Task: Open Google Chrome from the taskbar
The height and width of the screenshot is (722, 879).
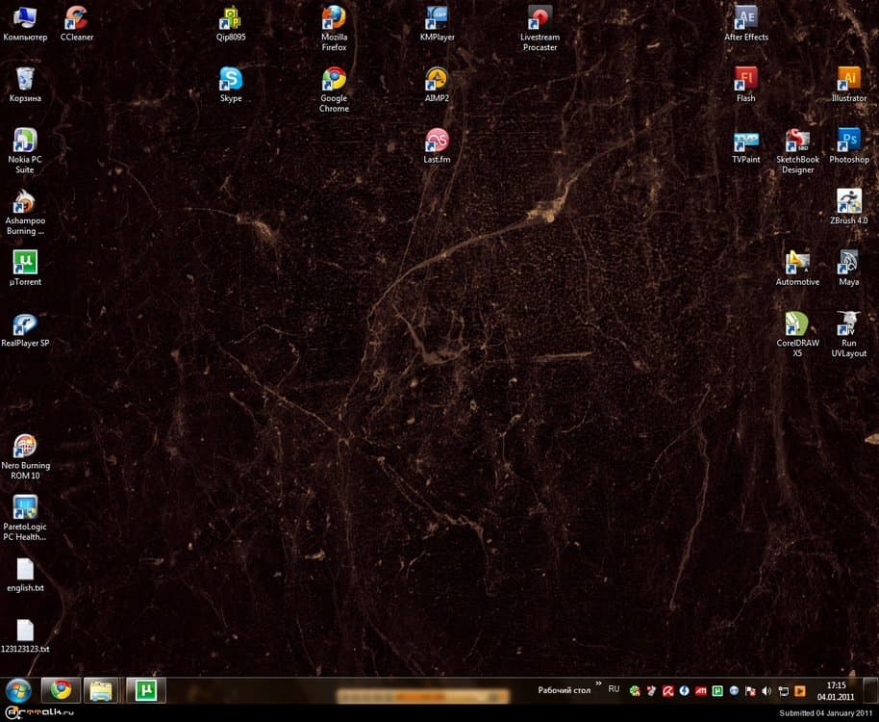Action: coord(61,690)
